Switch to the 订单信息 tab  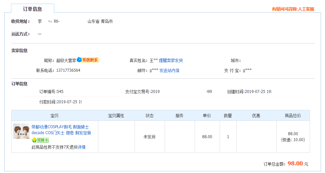(x=32, y=9)
